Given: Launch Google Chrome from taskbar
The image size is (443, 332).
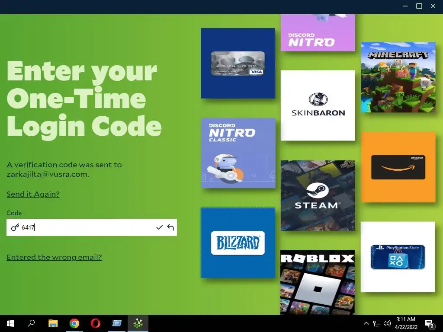Looking at the screenshot, I should click(x=74, y=323).
